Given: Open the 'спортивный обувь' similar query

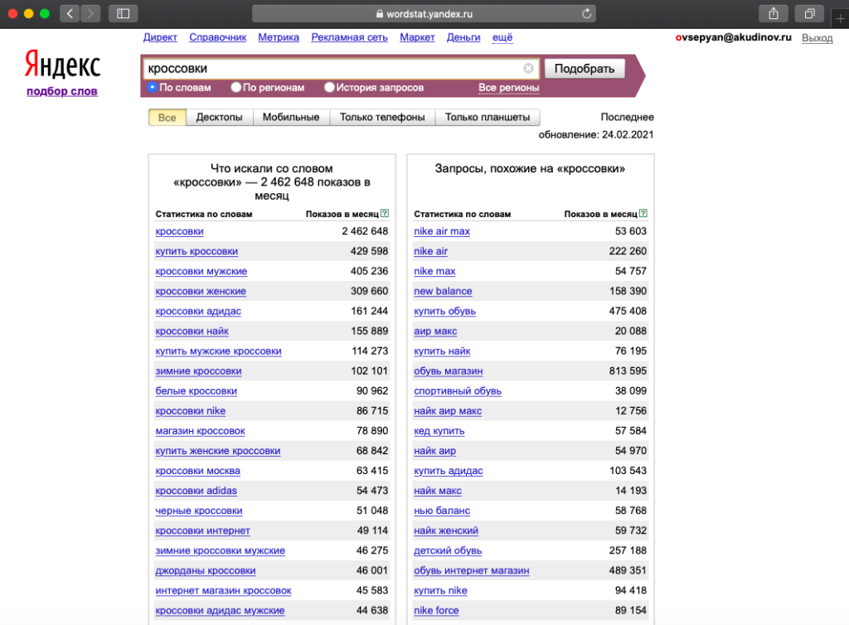Looking at the screenshot, I should pos(458,391).
